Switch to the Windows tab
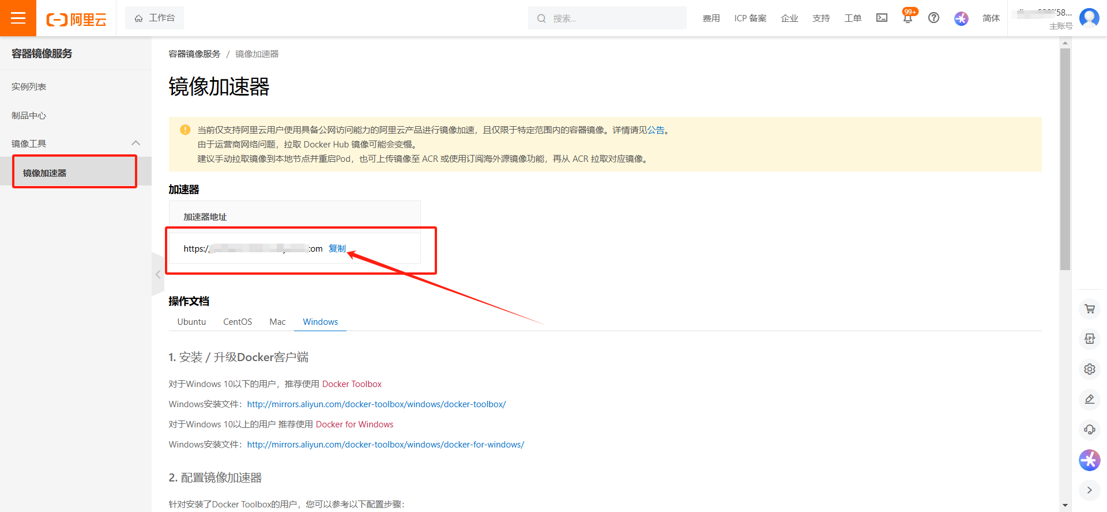 [x=321, y=322]
